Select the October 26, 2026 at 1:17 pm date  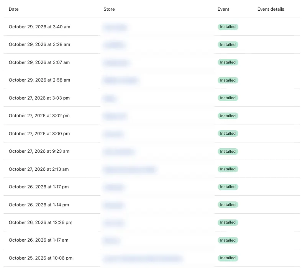click(x=39, y=187)
